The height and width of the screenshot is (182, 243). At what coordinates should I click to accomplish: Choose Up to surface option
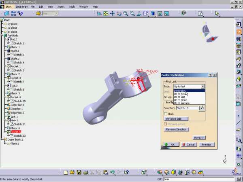pos(189,103)
